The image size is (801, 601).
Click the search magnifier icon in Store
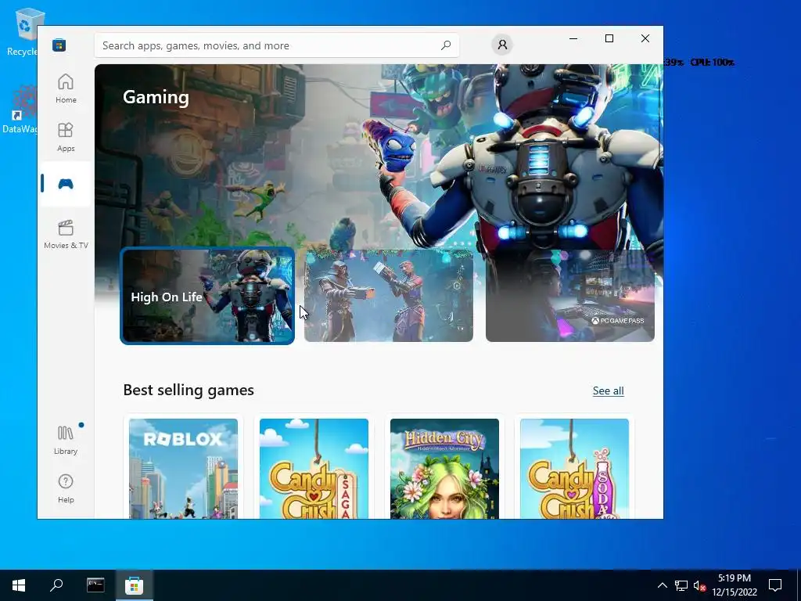click(x=446, y=45)
